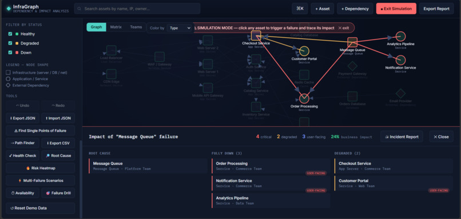The height and width of the screenshot is (219, 461).
Task: Select Customer Portal in Degraded list
Action: pos(394,183)
